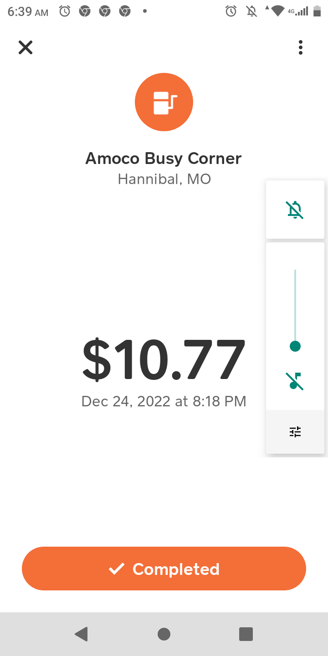Close the transaction details screen

(26, 47)
